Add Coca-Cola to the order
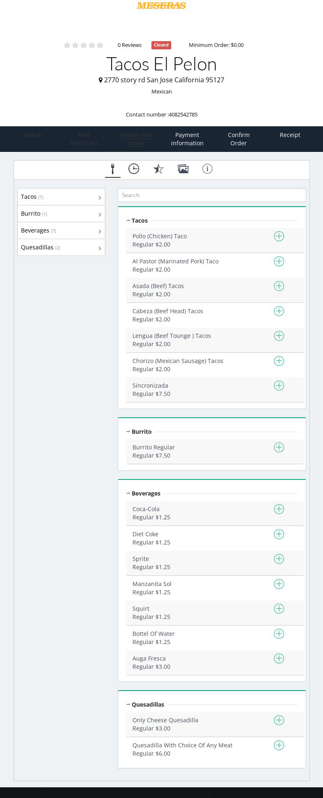323x798 pixels. click(279, 509)
